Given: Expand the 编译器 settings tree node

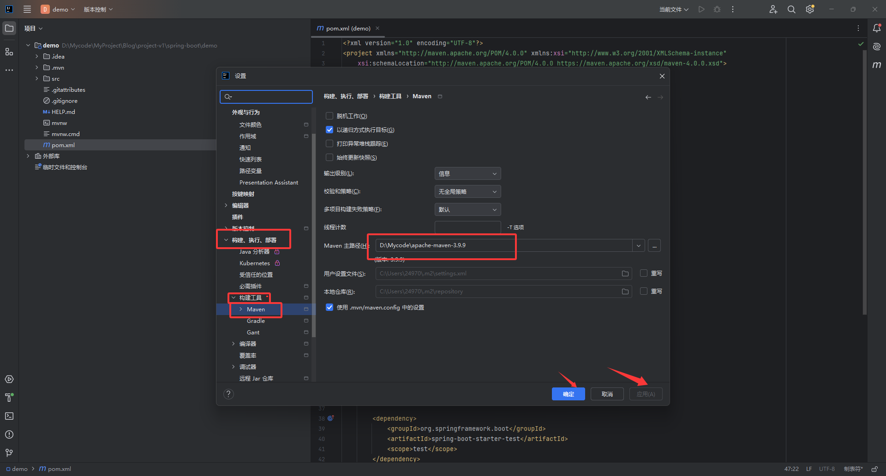Looking at the screenshot, I should tap(233, 344).
